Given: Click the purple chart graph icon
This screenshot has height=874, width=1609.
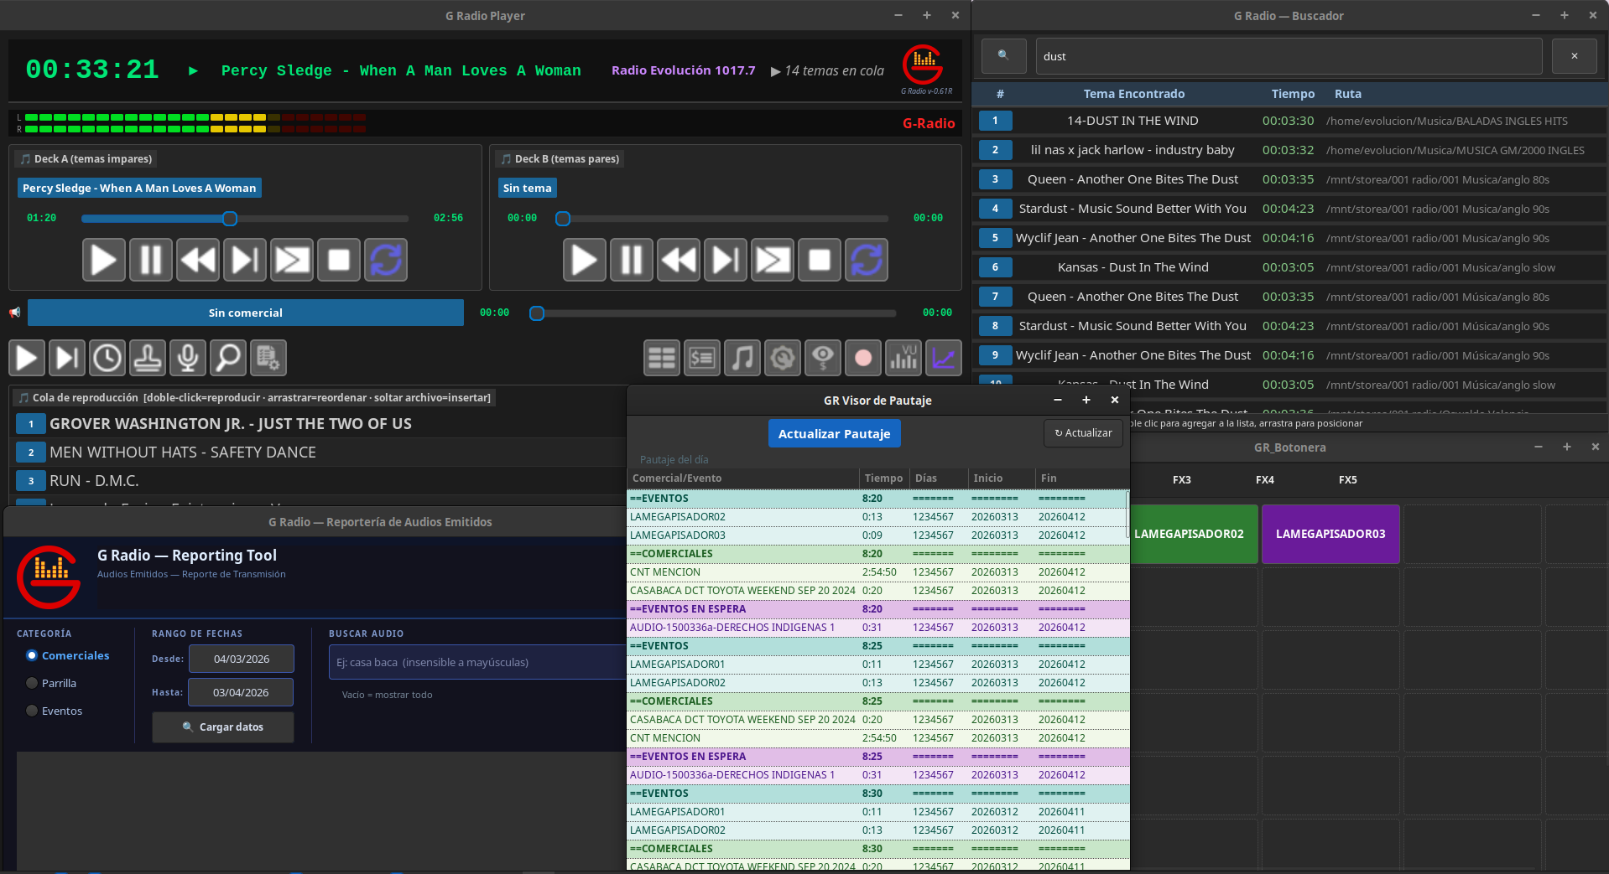Looking at the screenshot, I should click(944, 359).
